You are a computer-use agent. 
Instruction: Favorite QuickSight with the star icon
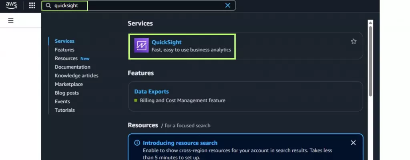point(354,41)
